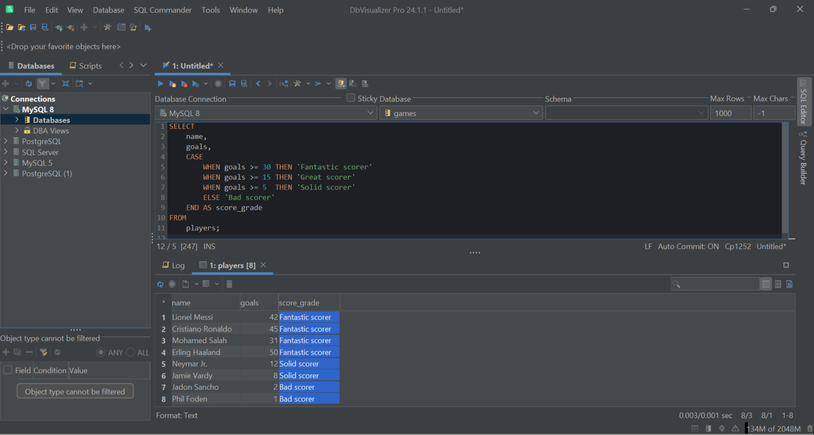Click the stop execution icon in SQL editor
Viewport: 814px width, 435px height.
coord(218,83)
